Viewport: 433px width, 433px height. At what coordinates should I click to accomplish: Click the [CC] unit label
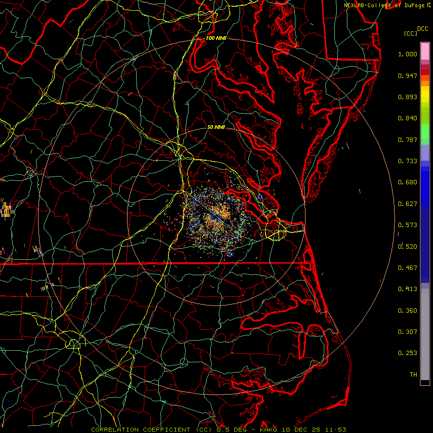pyautogui.click(x=410, y=33)
